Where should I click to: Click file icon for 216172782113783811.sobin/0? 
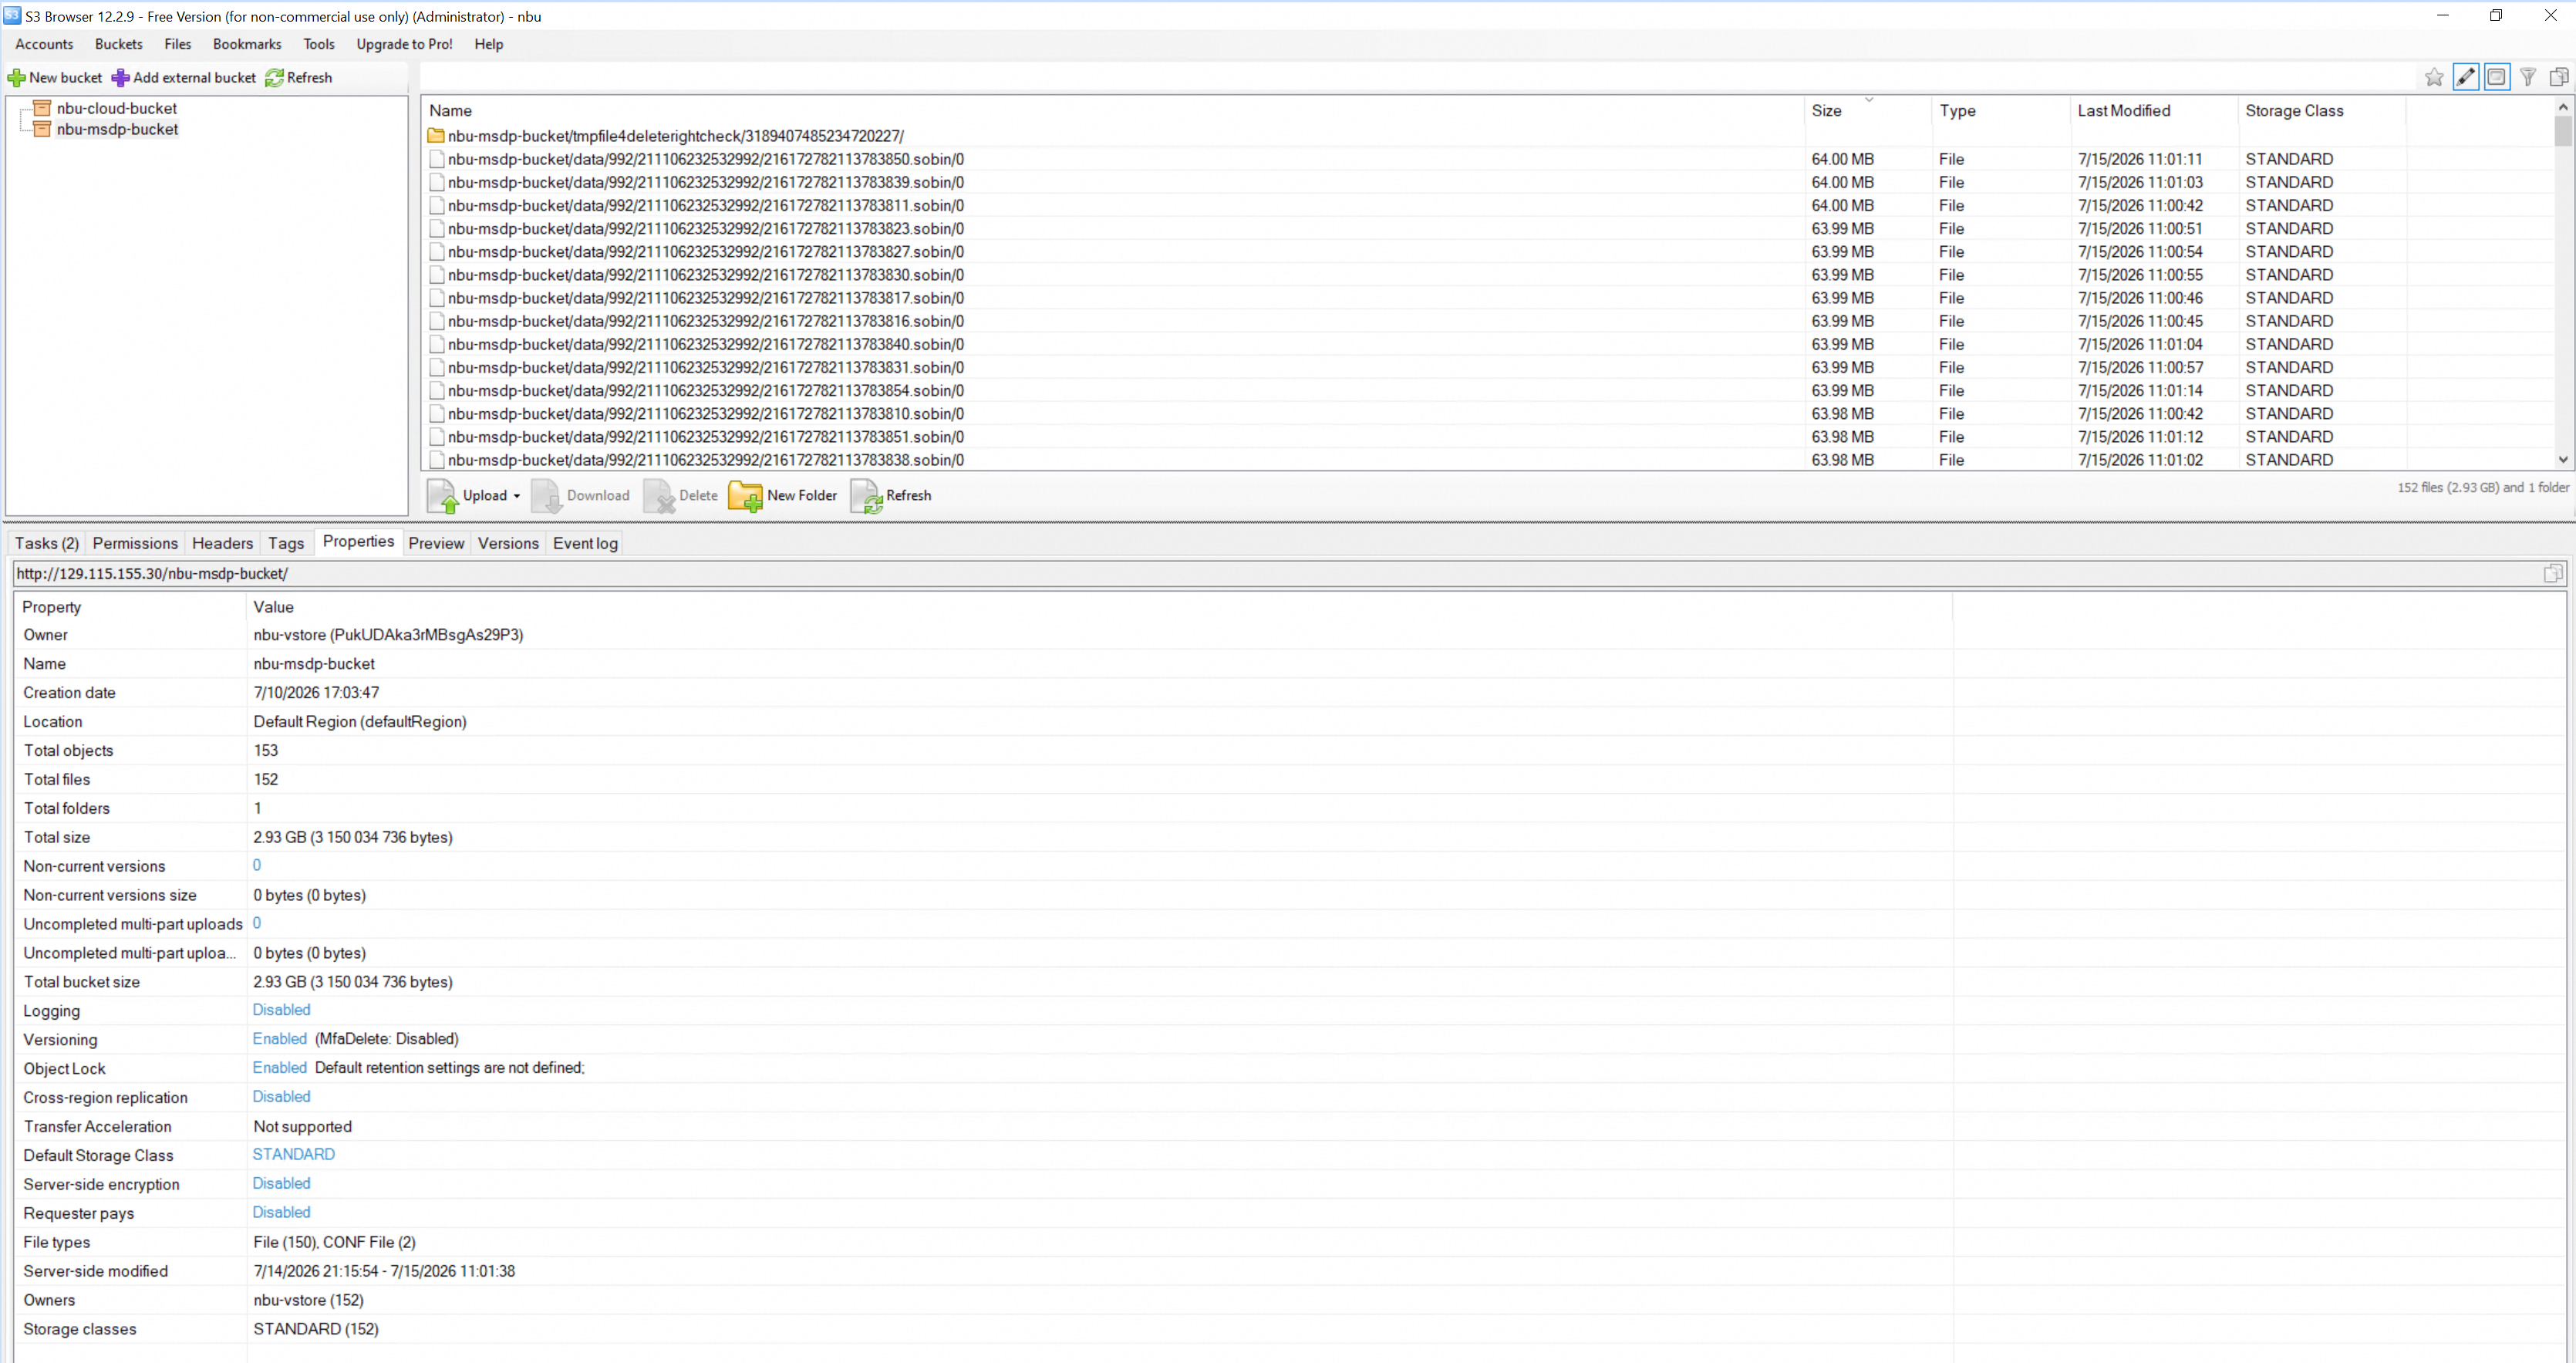436,205
